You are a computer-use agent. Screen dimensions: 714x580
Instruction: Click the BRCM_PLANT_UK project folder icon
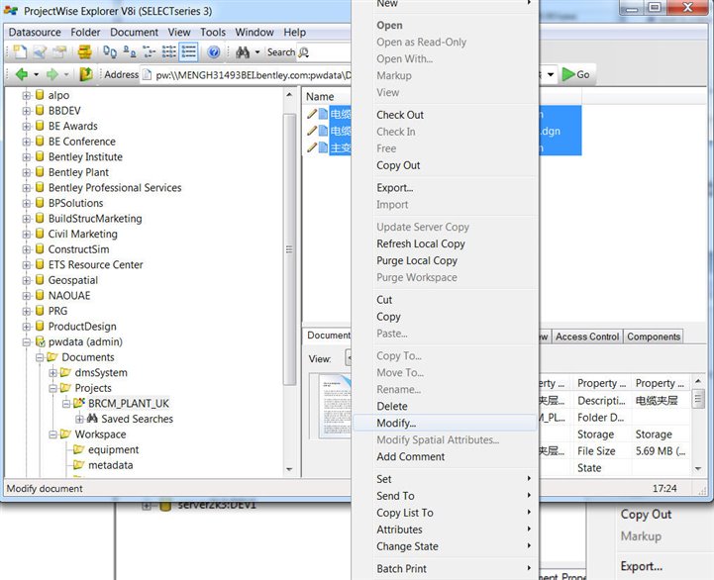tap(79, 403)
